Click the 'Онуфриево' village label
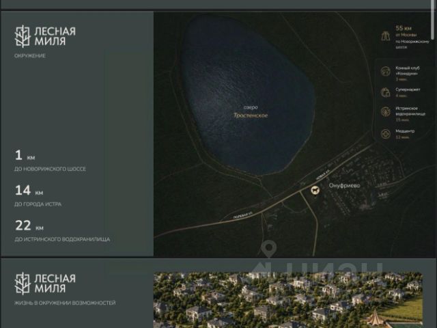The width and height of the screenshot is (437, 328). point(344,185)
